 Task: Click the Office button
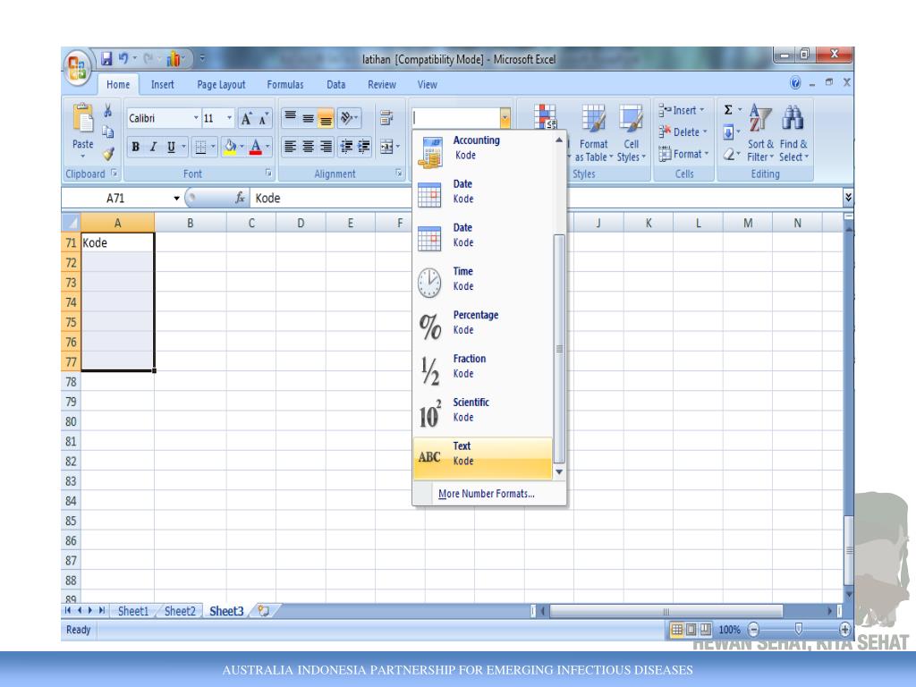77,68
